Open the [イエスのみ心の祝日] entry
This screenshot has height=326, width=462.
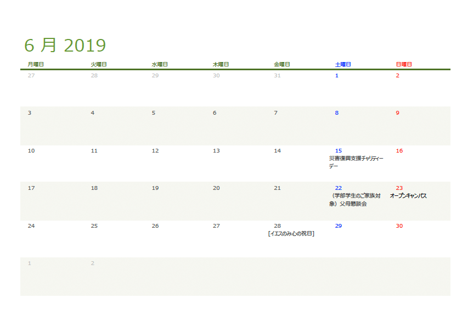(x=291, y=233)
